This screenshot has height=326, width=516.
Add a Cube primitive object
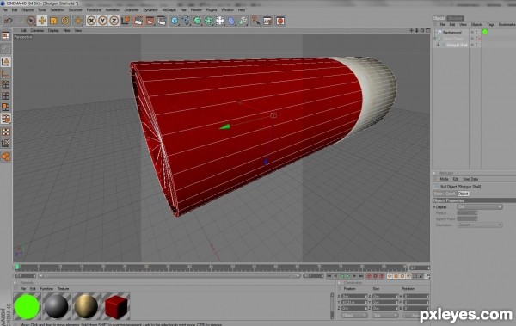(x=175, y=21)
